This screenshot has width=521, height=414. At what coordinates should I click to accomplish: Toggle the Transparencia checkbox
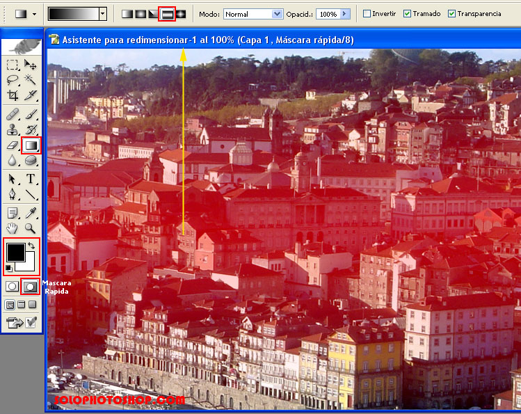click(452, 14)
